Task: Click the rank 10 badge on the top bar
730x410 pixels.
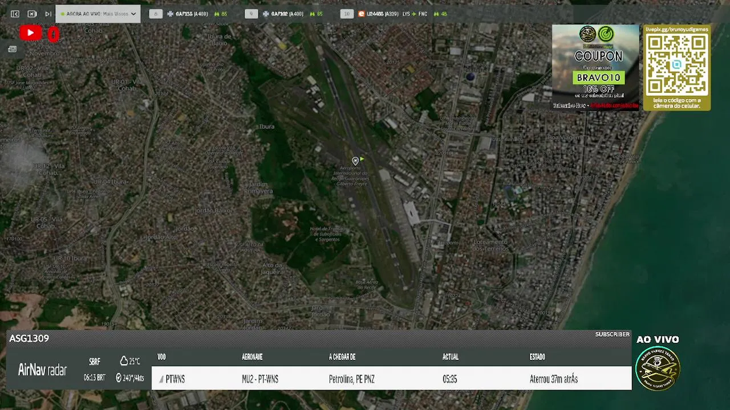Action: pos(347,14)
